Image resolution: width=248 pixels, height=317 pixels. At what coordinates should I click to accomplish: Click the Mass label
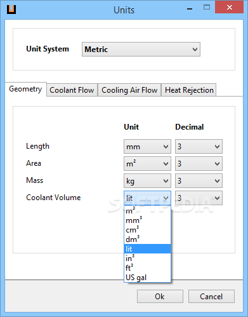tap(34, 180)
